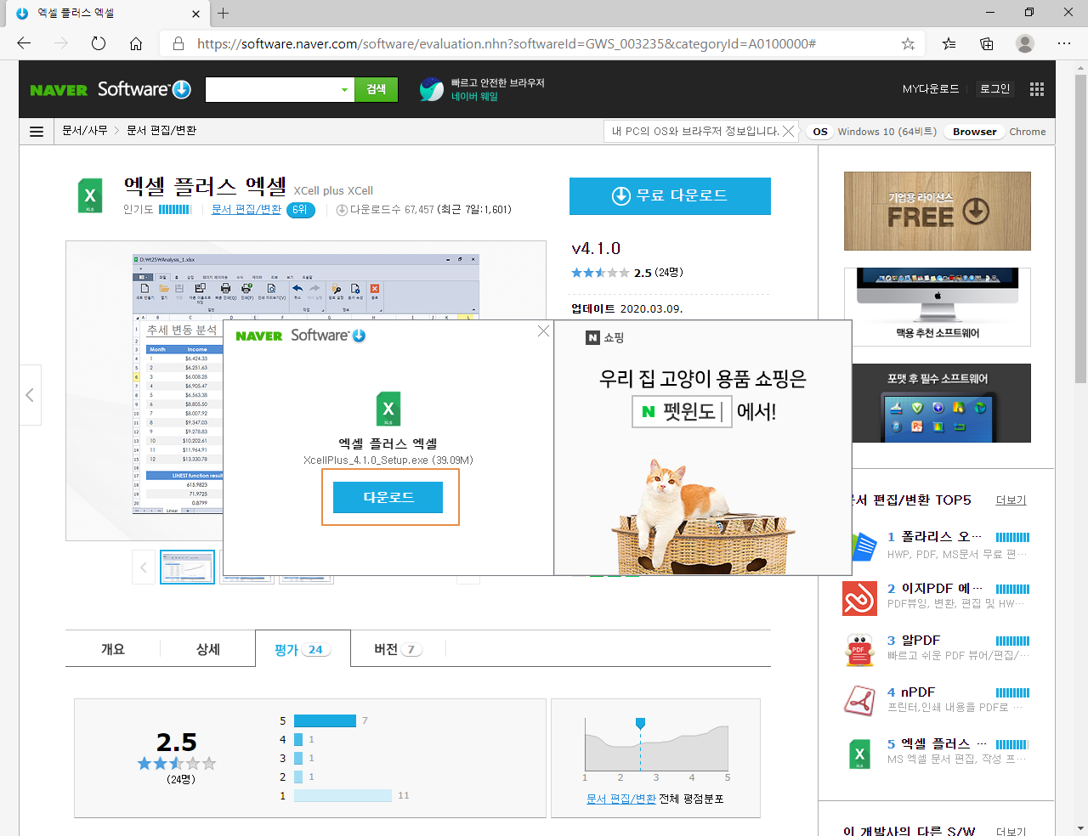Click the 기업용 라이선스 FREE banner
The width and height of the screenshot is (1088, 836).
click(938, 211)
